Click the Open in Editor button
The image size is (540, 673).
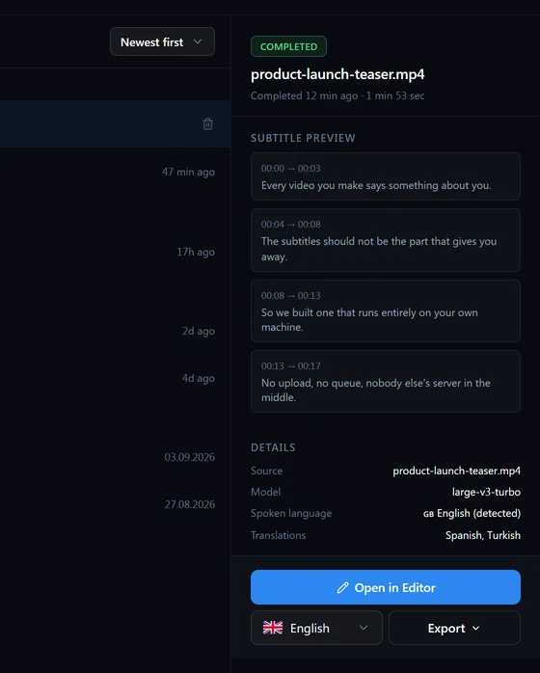coord(386,587)
